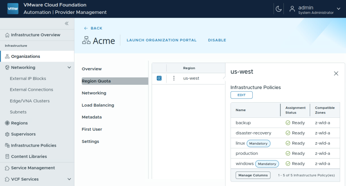Select the disaster-recovery policy row
This screenshot has width=346, height=186.
coord(285,133)
